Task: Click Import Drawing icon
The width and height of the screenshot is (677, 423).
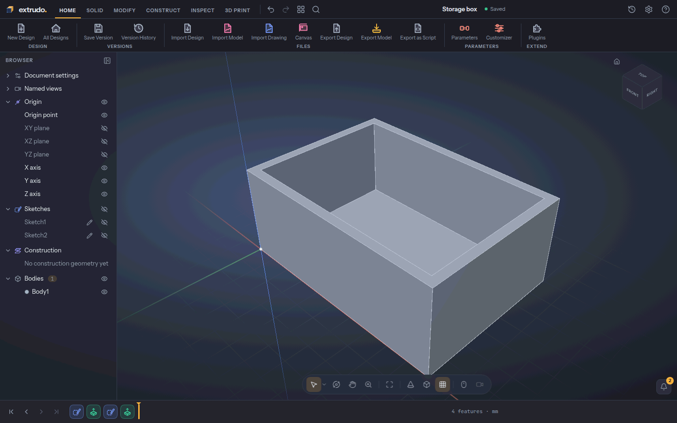Action: coord(269,28)
